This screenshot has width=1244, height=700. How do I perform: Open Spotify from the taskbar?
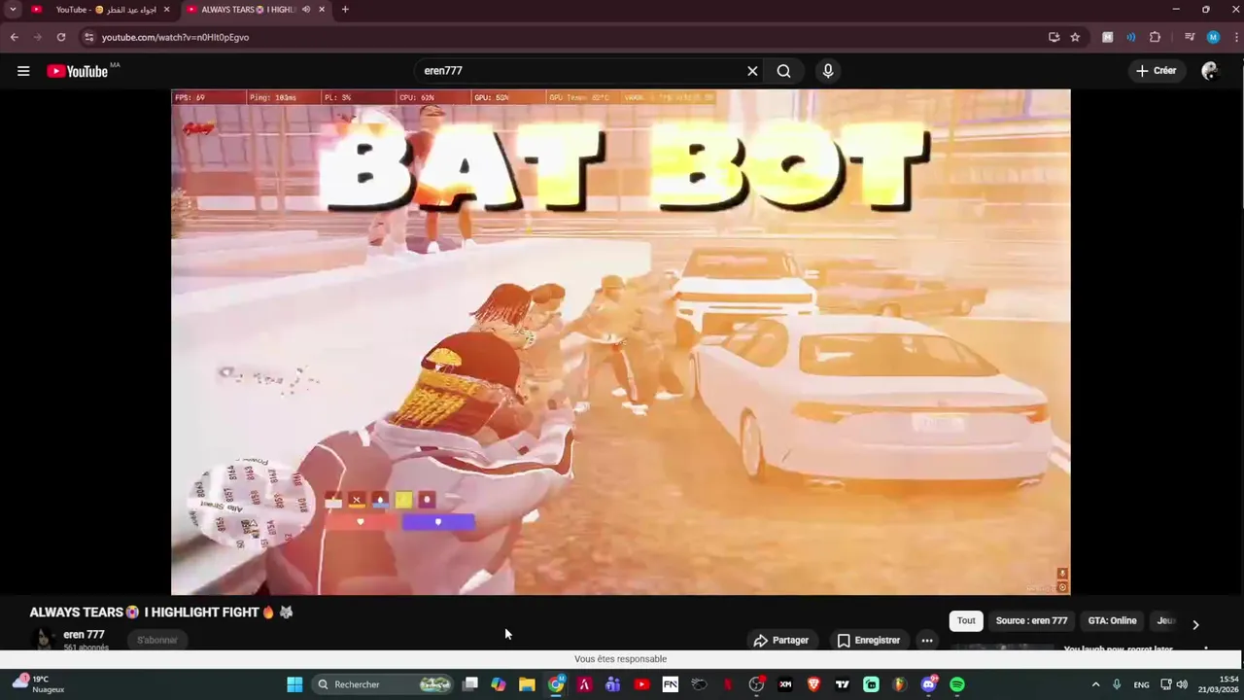tap(957, 684)
